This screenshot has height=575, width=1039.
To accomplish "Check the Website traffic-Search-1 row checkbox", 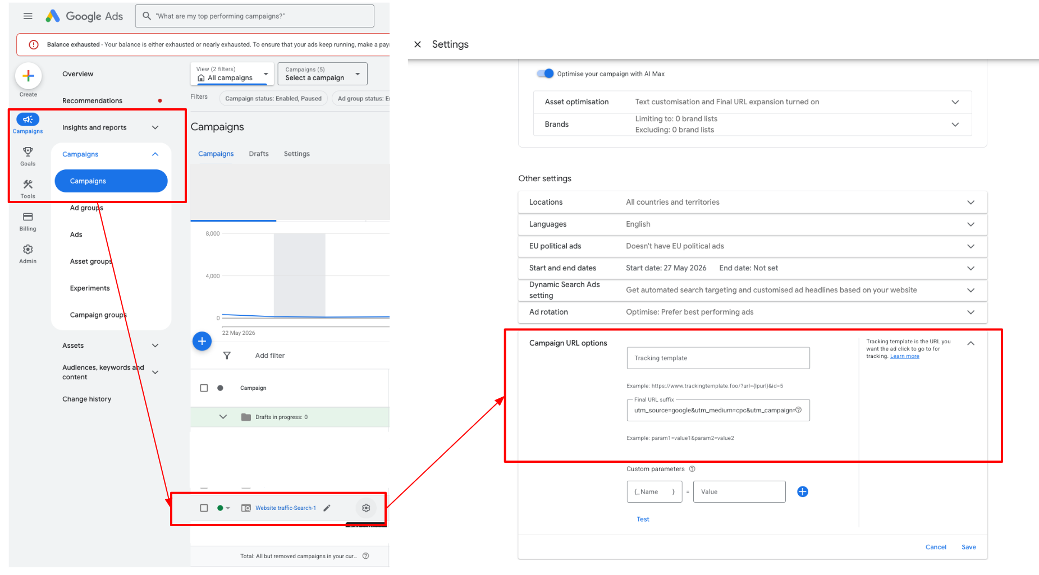I will point(204,508).
